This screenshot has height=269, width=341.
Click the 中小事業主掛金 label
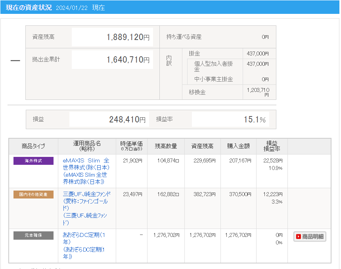pos(214,79)
